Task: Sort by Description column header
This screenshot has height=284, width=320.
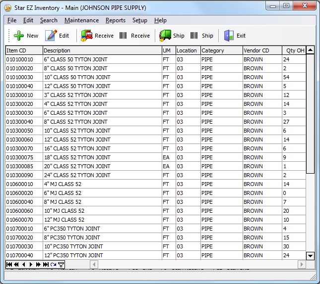Action: pos(102,50)
